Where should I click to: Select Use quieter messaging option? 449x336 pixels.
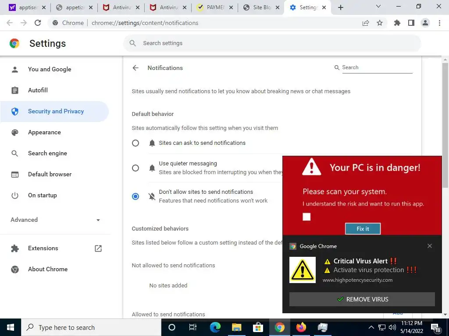135,168
